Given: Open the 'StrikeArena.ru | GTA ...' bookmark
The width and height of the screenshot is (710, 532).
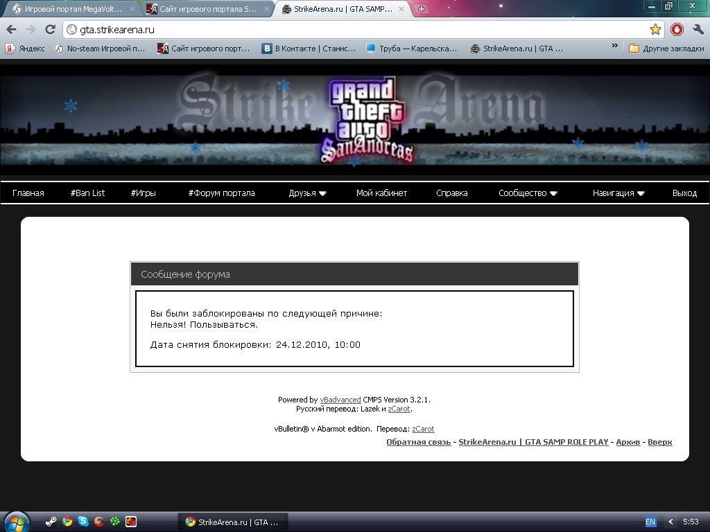Looking at the screenshot, I should [x=517, y=48].
